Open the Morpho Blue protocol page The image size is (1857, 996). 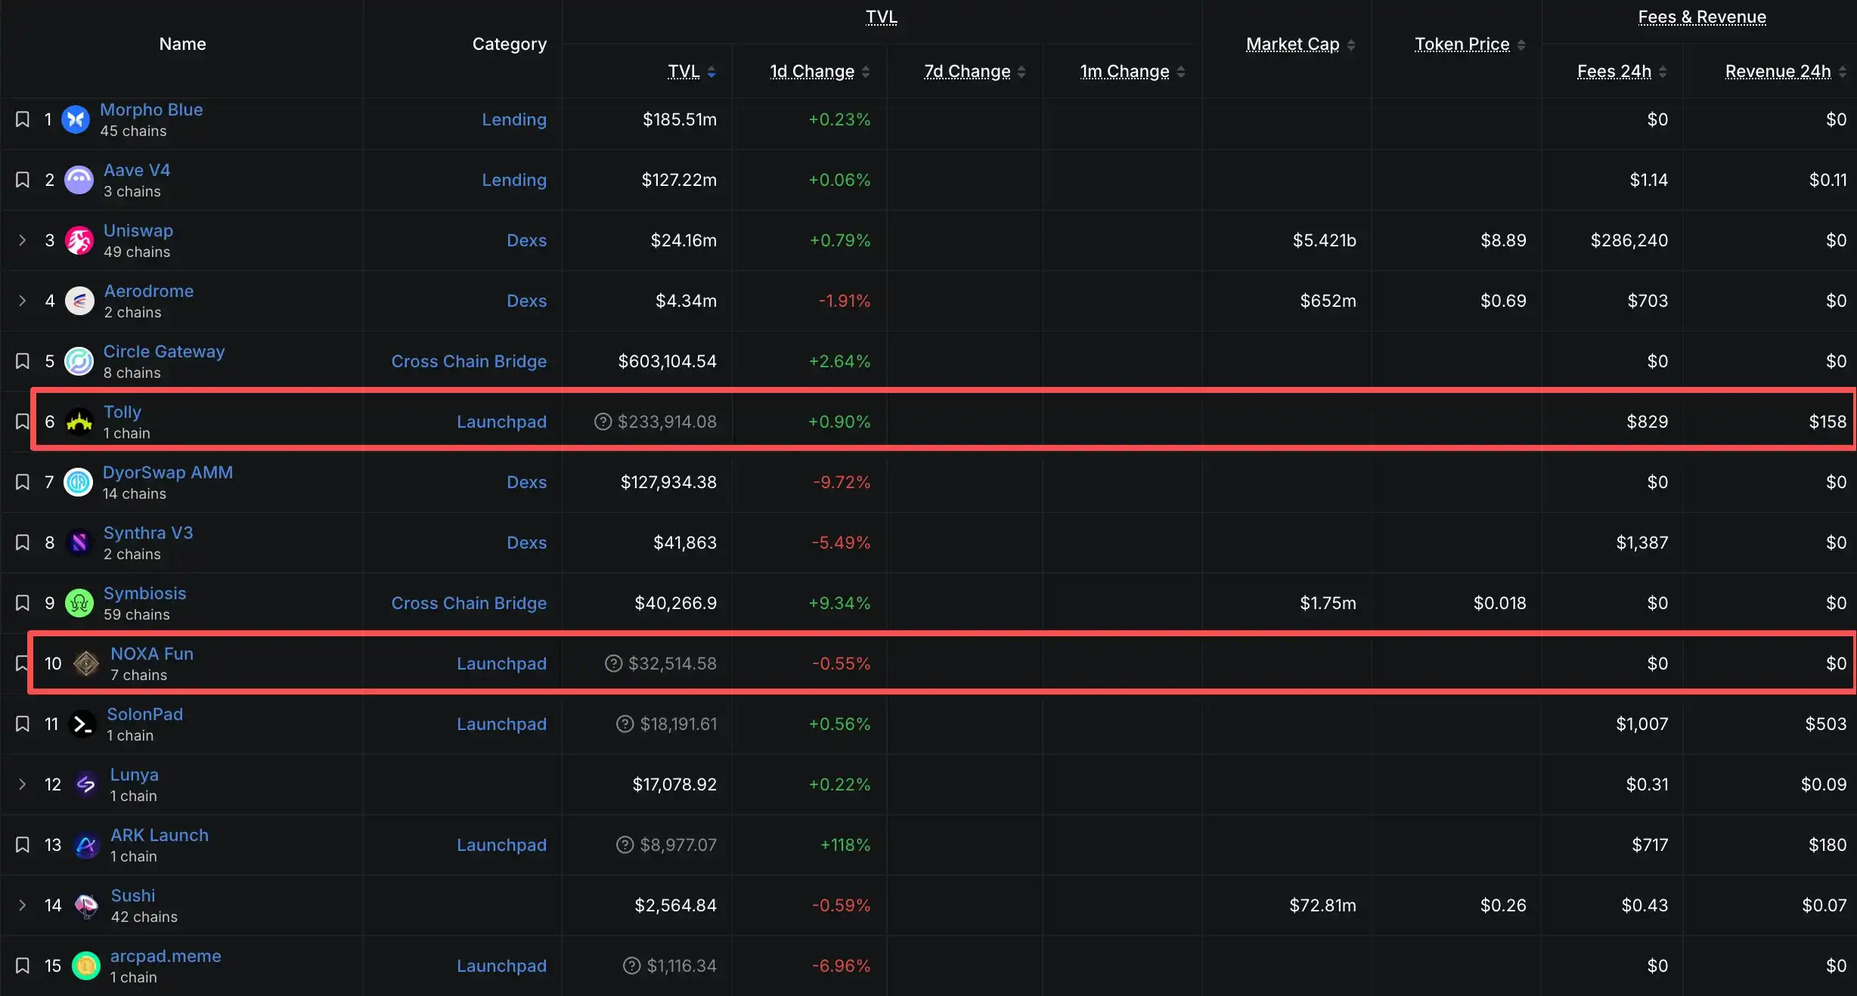[x=151, y=110]
